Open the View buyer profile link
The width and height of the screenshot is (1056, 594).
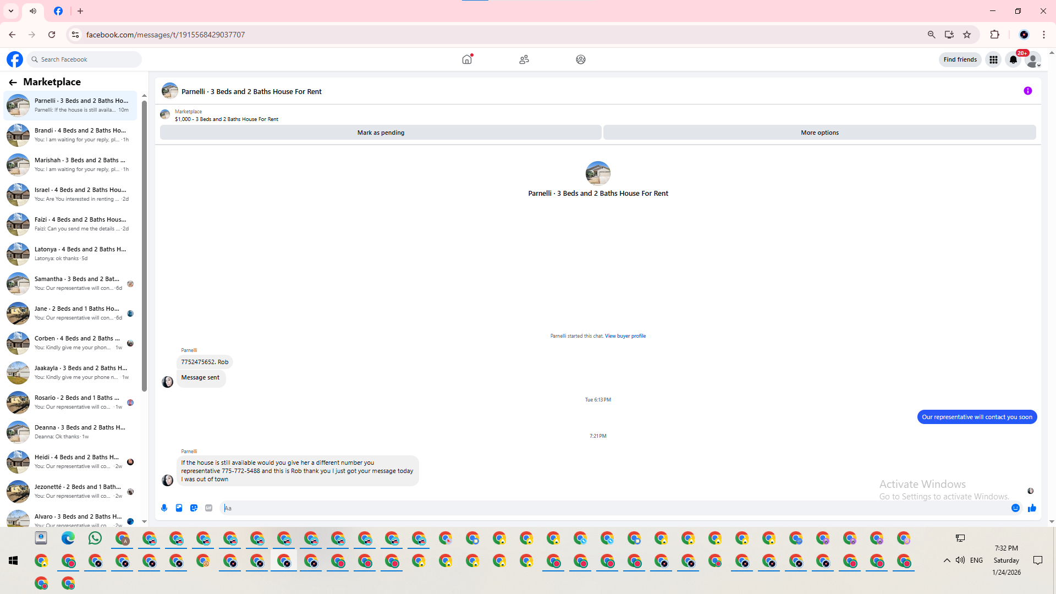click(x=625, y=335)
